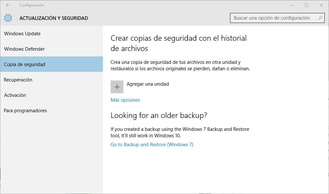Close the Configuración window
Viewport: 329px width, 194px height.
321,5
